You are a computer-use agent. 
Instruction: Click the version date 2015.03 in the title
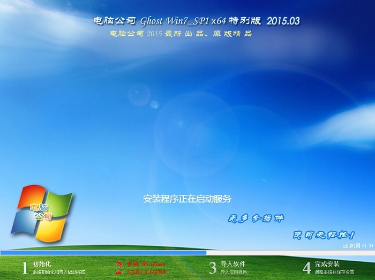pos(283,21)
